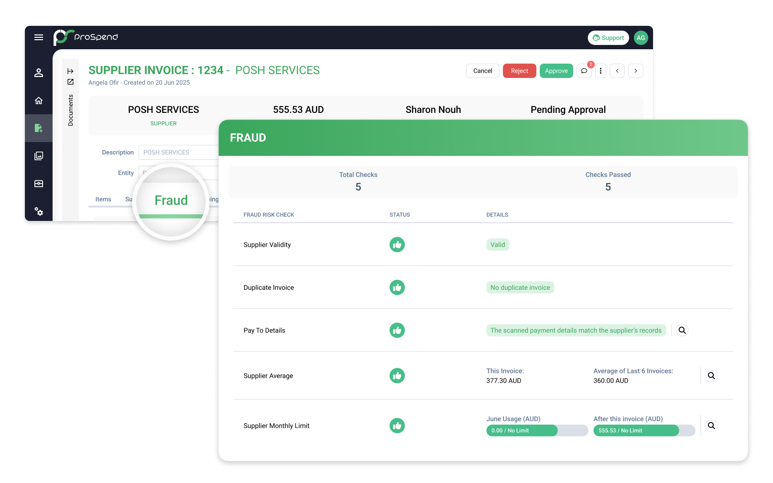Open the settings gears sidebar icon
773x483 pixels.
39,211
